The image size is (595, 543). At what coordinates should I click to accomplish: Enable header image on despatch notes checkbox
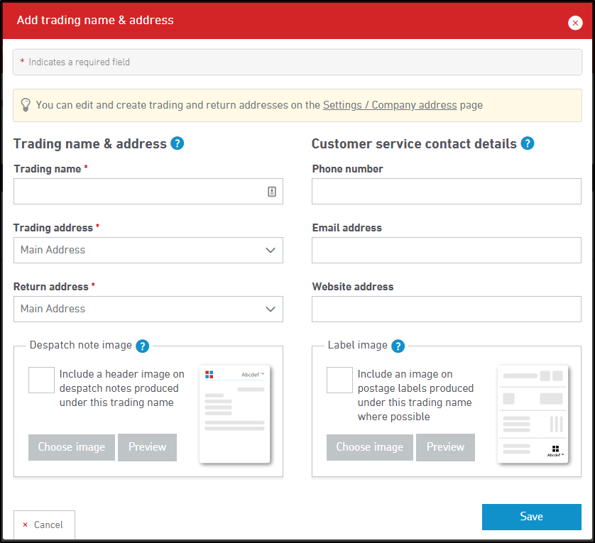tap(41, 380)
